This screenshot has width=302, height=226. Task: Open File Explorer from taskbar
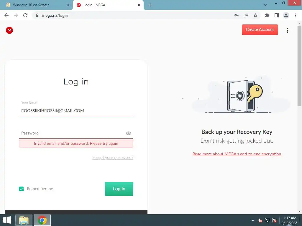pos(24,220)
